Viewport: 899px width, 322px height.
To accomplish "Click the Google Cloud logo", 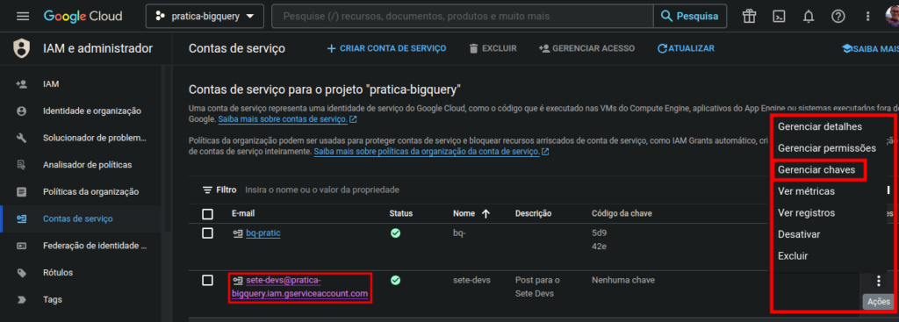I will (x=83, y=16).
